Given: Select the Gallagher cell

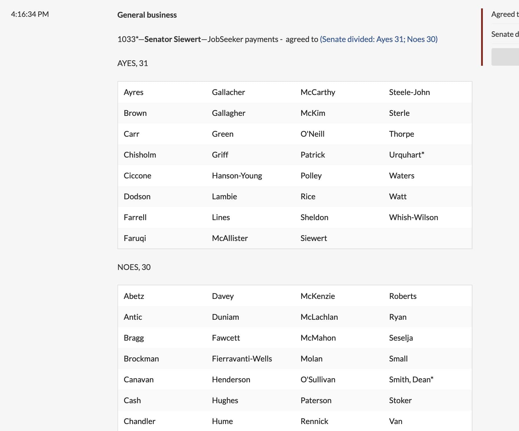Looking at the screenshot, I should [251, 113].
